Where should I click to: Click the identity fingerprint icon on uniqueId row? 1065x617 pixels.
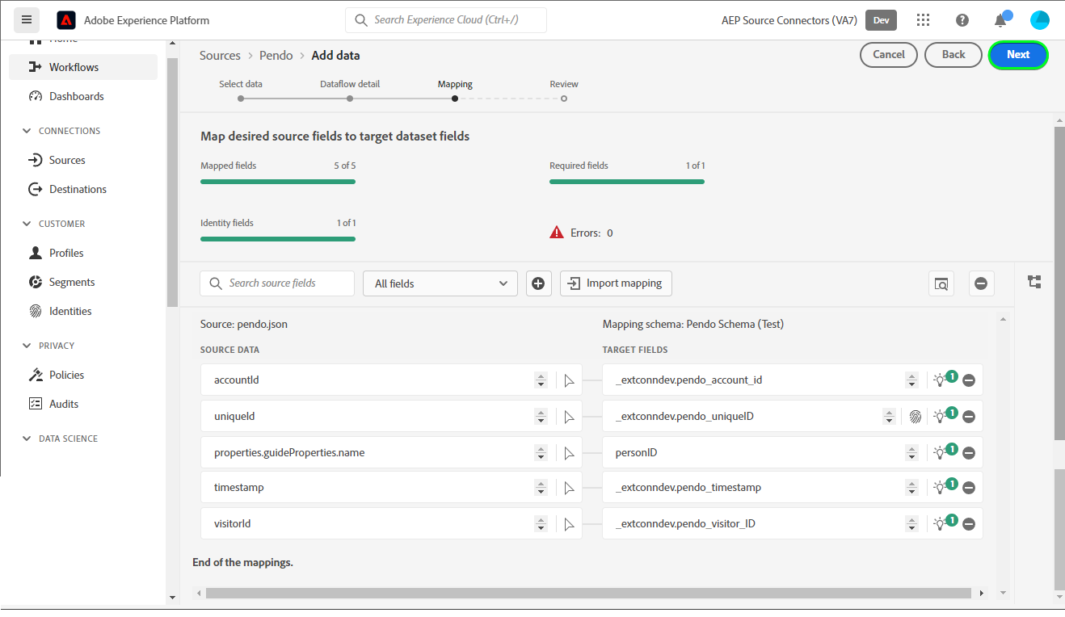click(915, 417)
